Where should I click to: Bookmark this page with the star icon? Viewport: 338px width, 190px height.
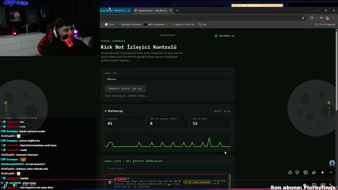tap(303, 18)
